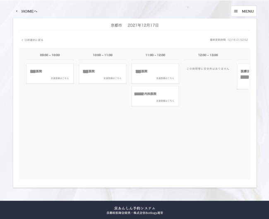Viewport: 269px width, 219px height.
Task: Click 友達登録はこちら in first 11:00 card
Action: point(165,78)
